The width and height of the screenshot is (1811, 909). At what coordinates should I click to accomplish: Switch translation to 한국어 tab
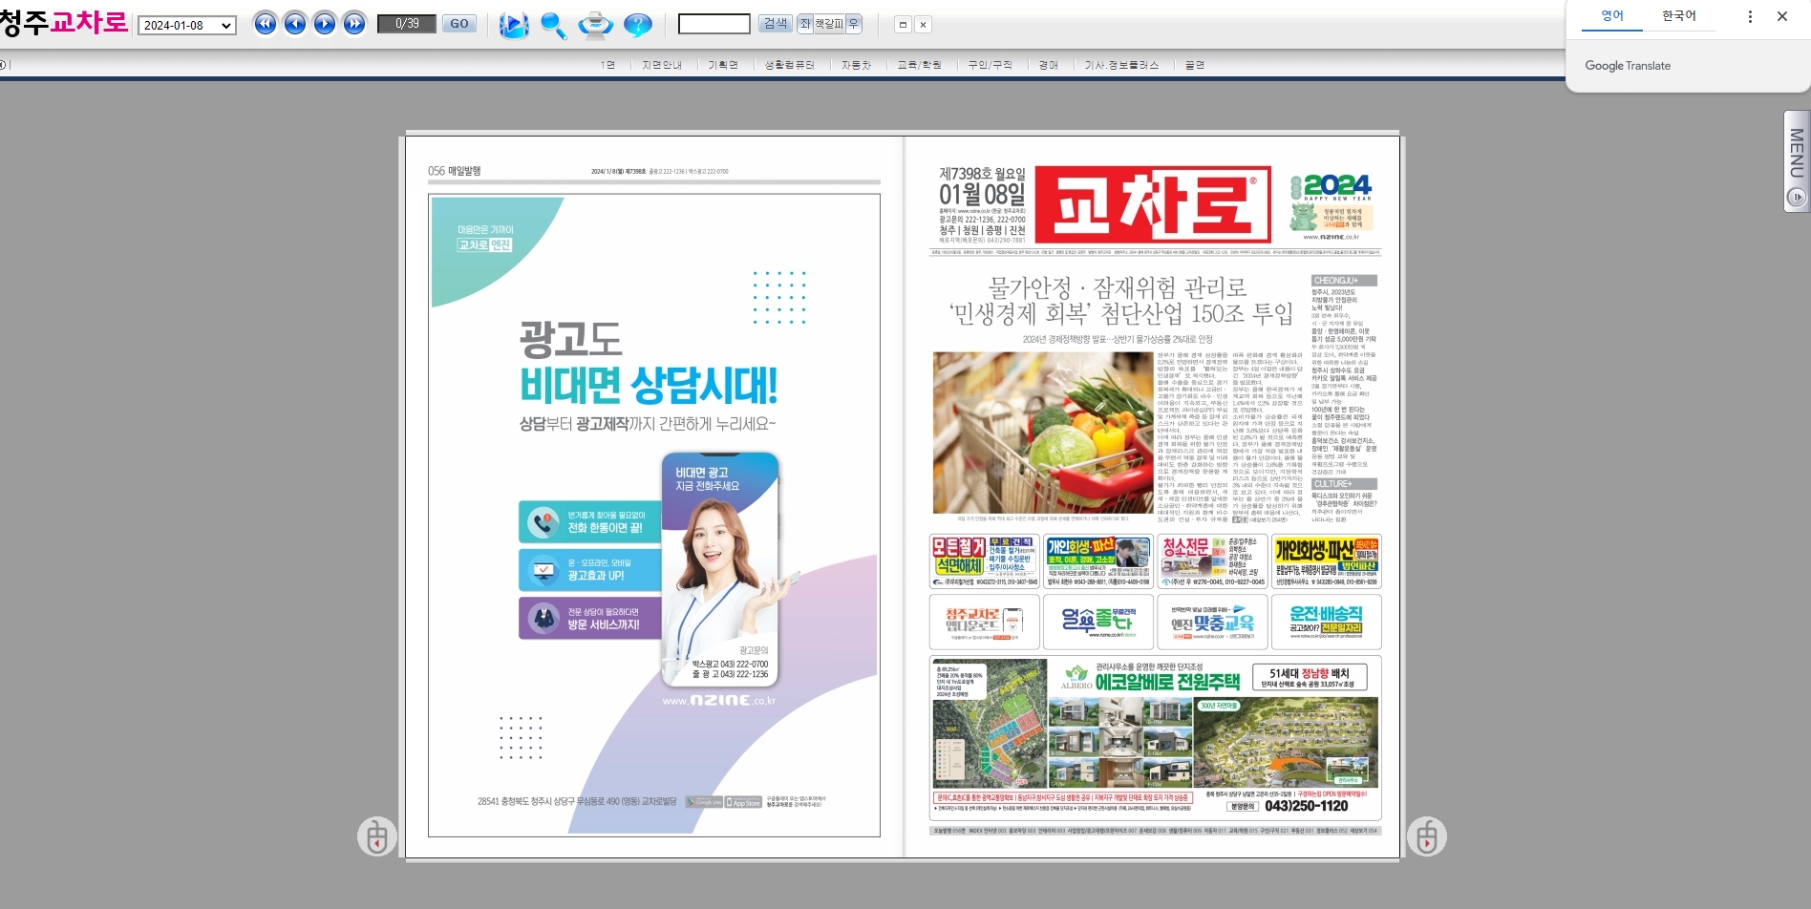[x=1679, y=16]
